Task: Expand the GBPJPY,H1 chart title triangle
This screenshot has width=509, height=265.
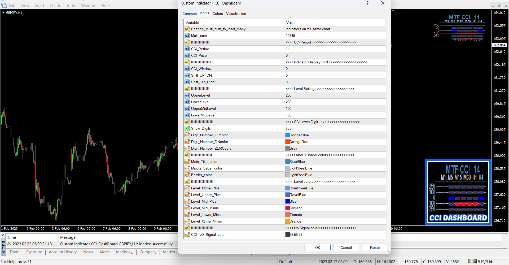Action: coord(3,13)
